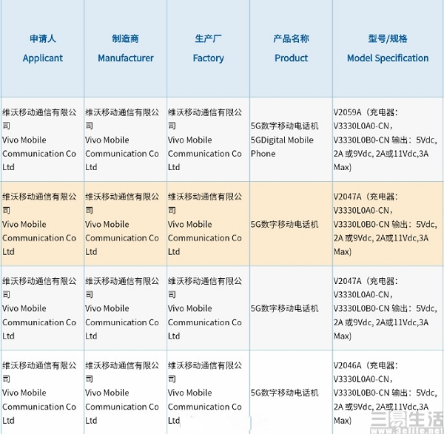
Task: Select the Factory cell in the highlighted row
Action: pos(207,224)
